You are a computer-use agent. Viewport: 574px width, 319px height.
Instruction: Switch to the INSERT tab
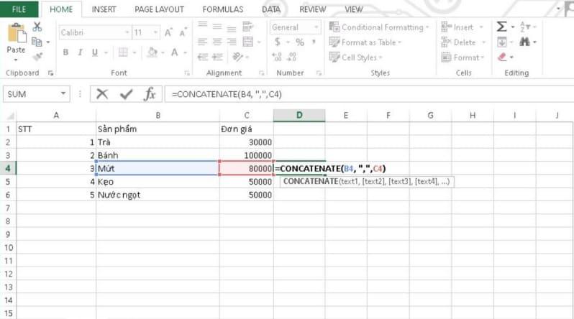104,9
